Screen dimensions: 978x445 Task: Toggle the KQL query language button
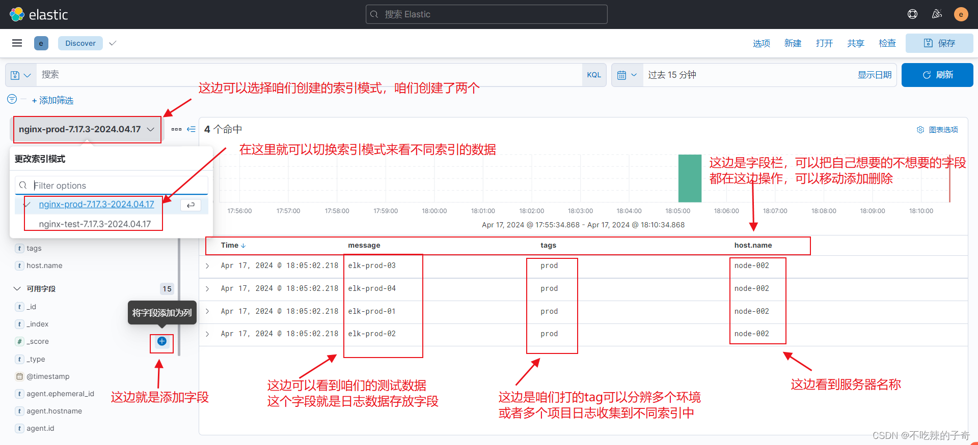point(594,75)
